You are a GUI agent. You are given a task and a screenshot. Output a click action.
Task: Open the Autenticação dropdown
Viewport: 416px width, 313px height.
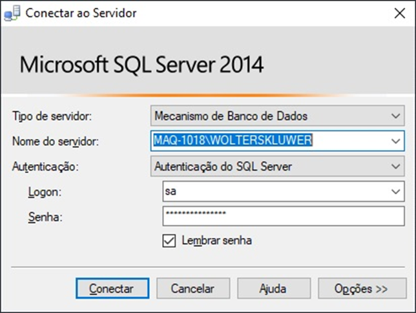278,166
